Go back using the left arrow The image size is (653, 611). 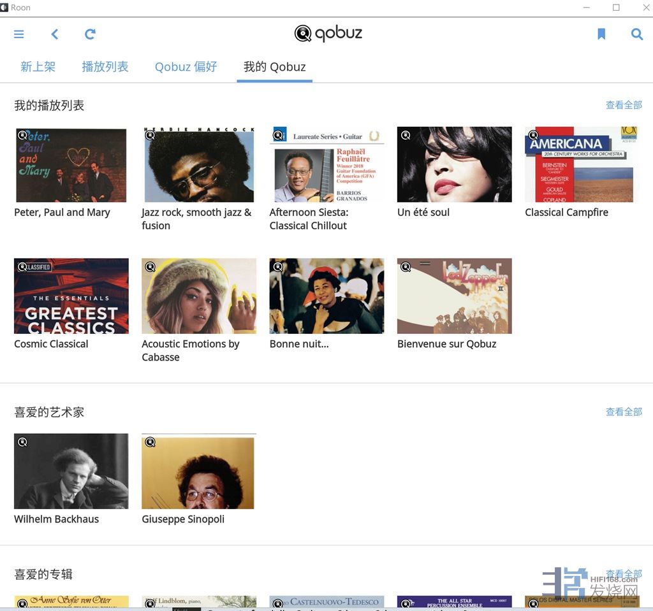click(x=55, y=34)
